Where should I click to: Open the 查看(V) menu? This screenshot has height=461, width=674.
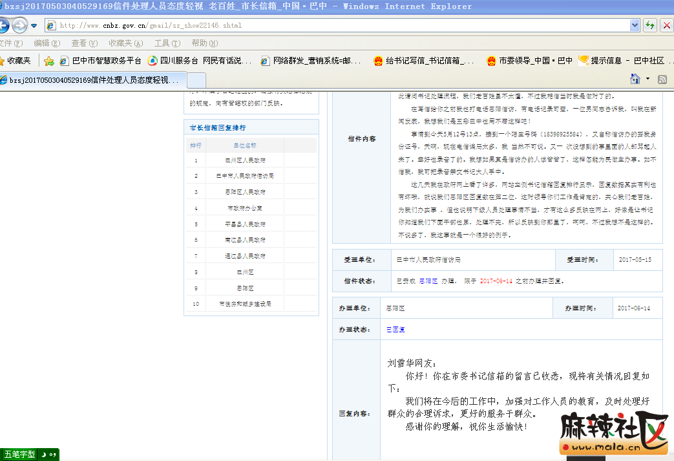coord(84,43)
